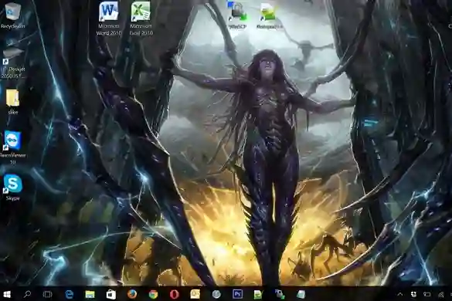Screen dimensions: 452x301
Task: Open the WinSCP computer-and-lock taskbar icon
Action: (280, 294)
